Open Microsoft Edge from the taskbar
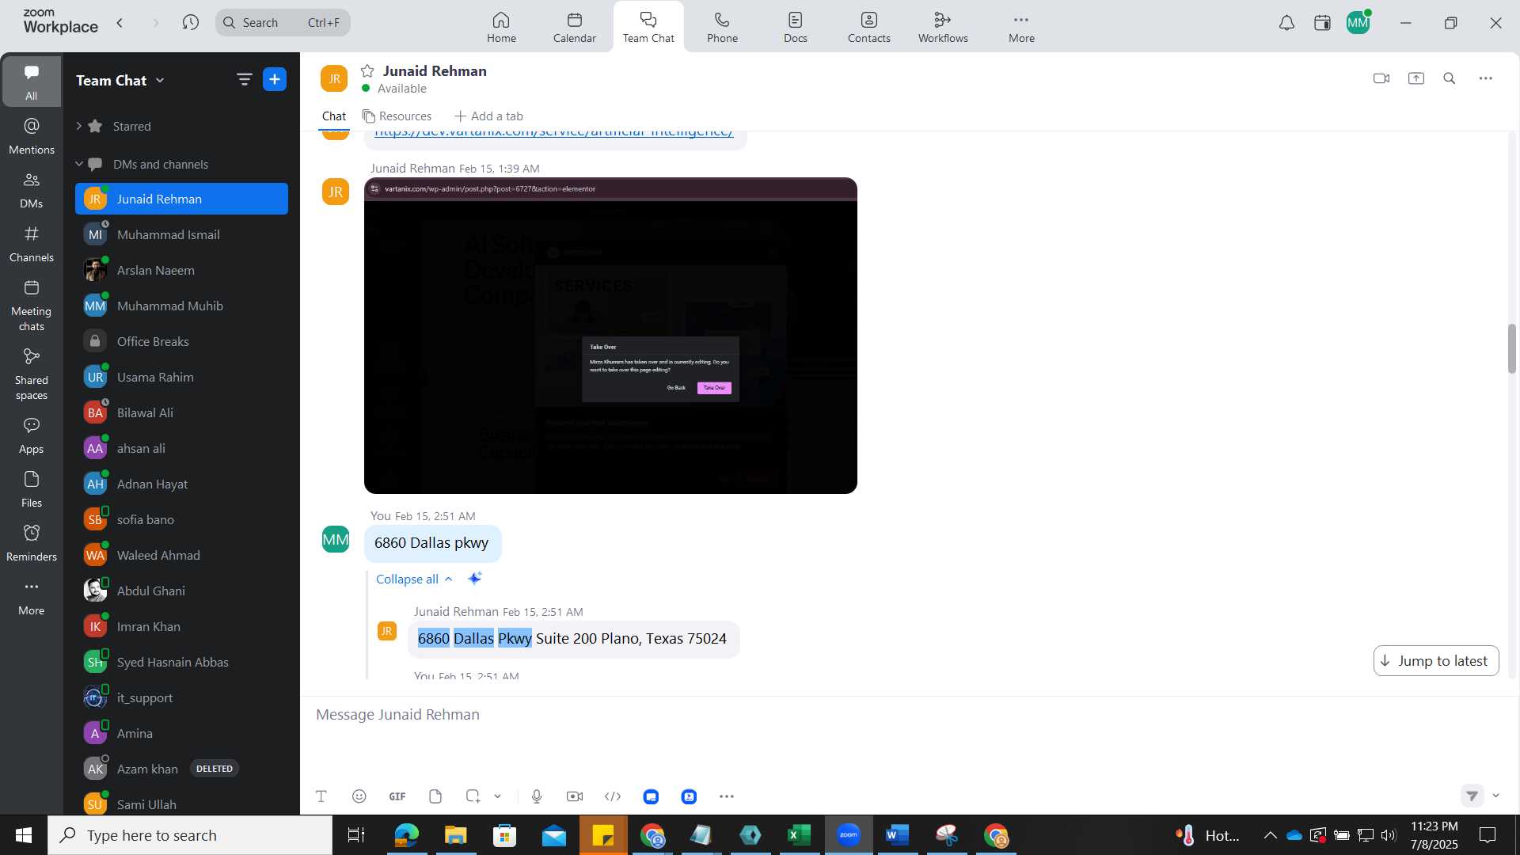 (406, 835)
